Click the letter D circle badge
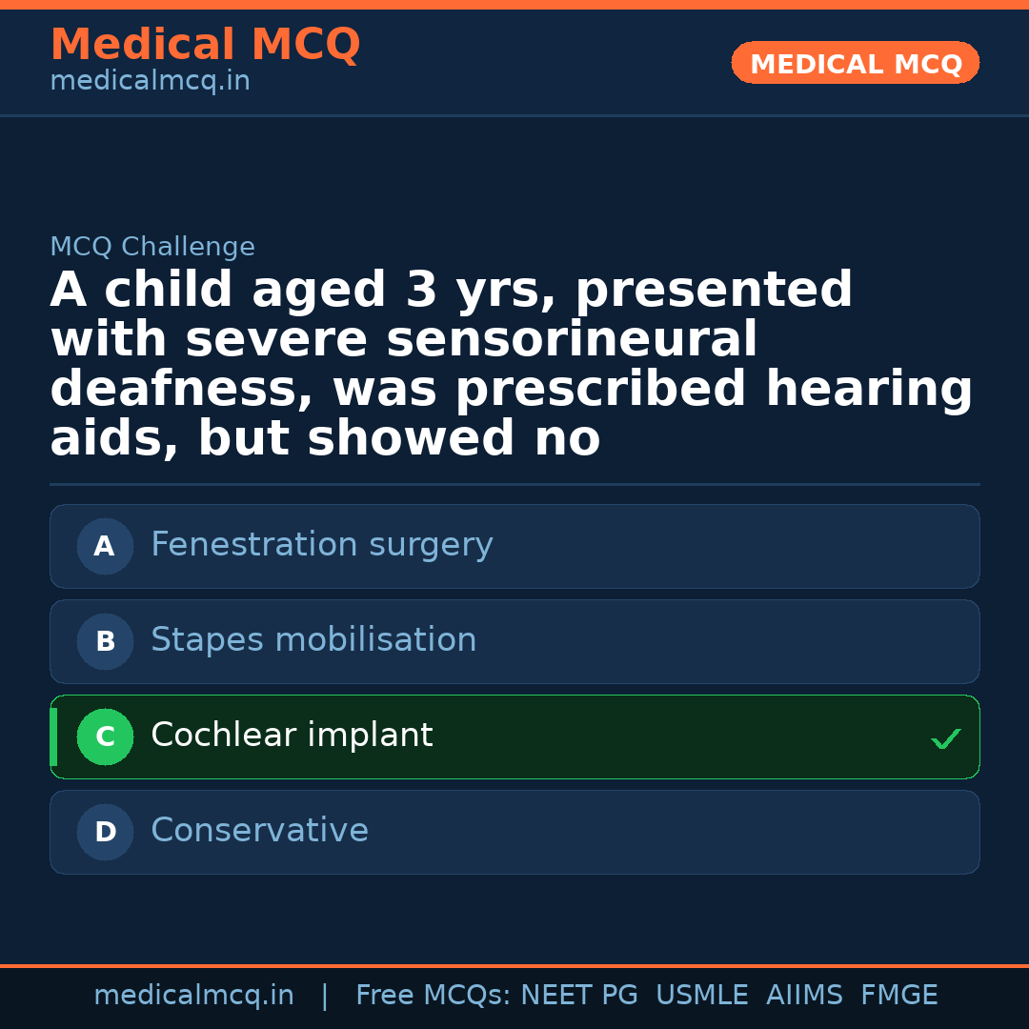 (x=105, y=832)
